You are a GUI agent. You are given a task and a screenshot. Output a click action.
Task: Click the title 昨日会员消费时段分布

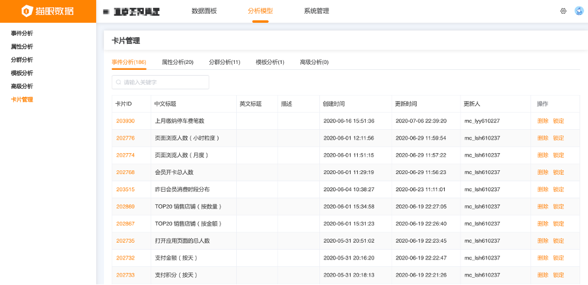(182, 190)
